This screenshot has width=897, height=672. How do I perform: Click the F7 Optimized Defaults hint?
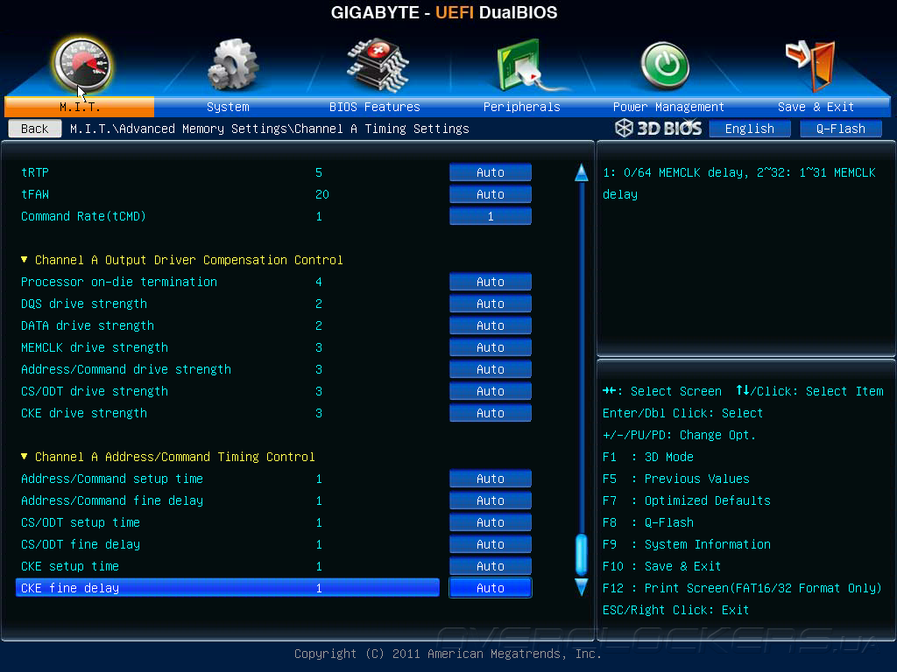tap(687, 500)
